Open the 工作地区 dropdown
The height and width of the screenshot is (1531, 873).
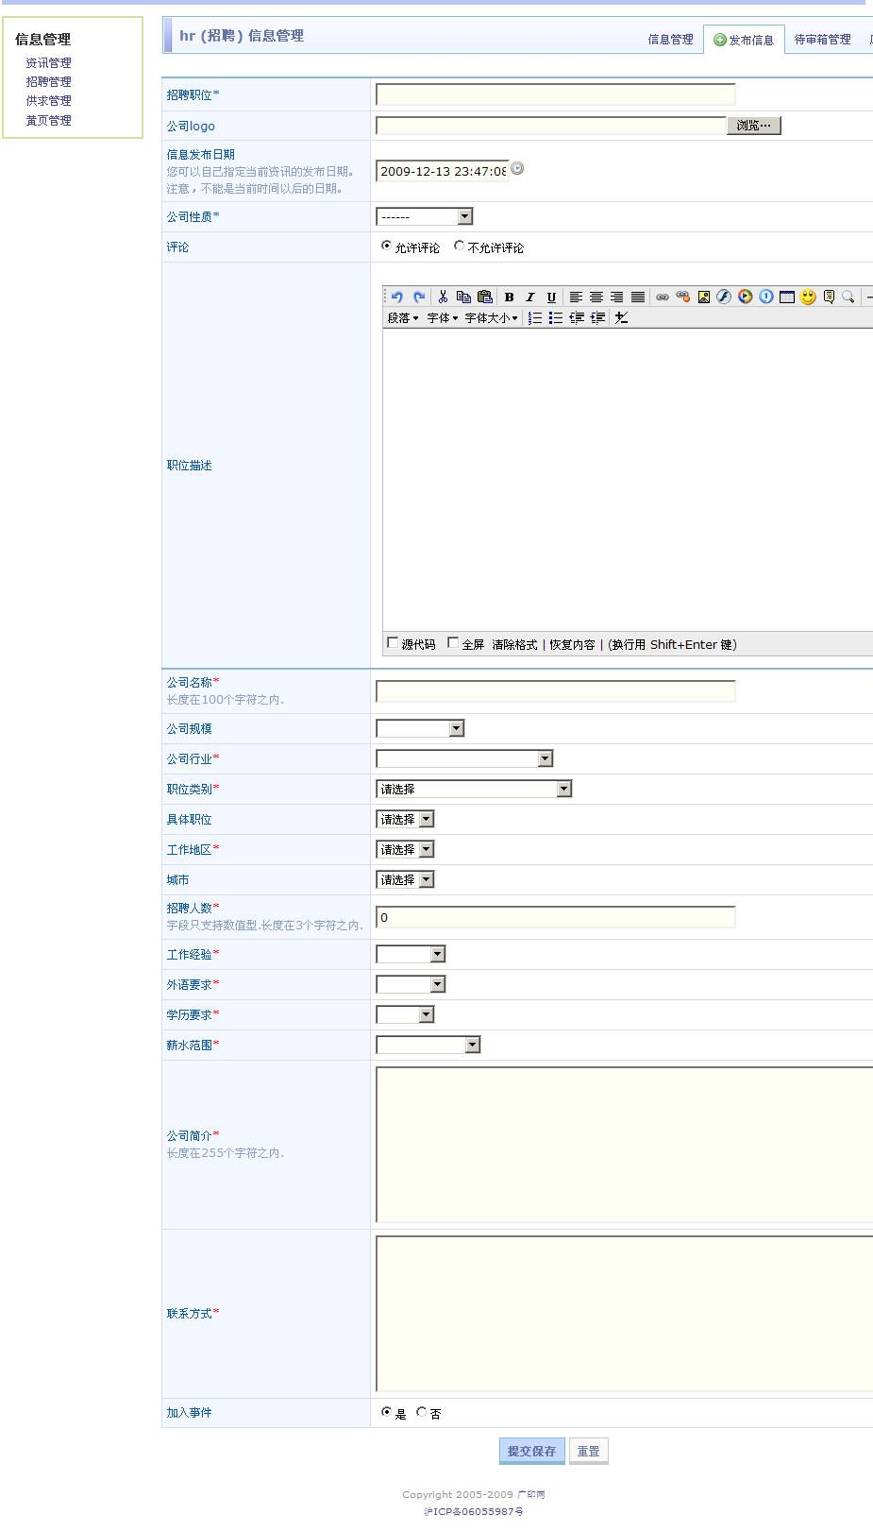click(x=406, y=850)
